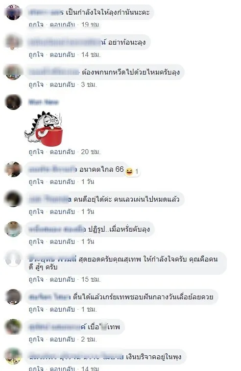Click the avatar beside the คนดีอยู่ได้ค่ะ comment

tap(13, 199)
